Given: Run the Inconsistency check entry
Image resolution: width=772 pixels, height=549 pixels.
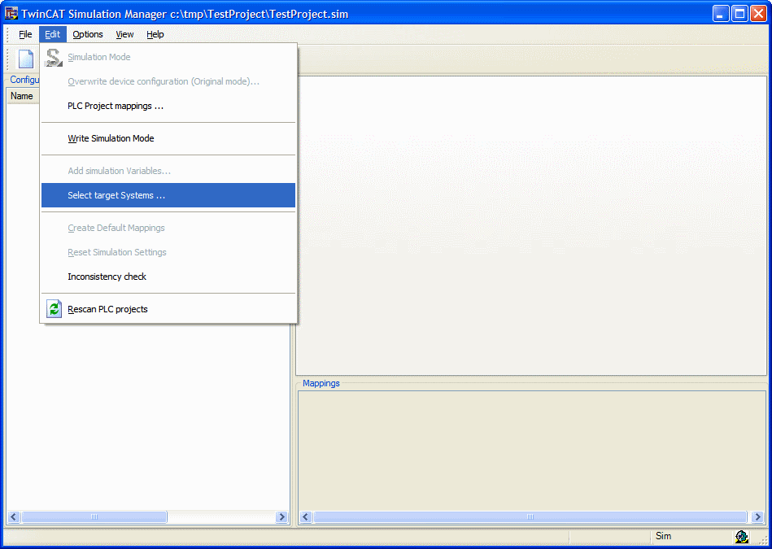Looking at the screenshot, I should [168, 277].
